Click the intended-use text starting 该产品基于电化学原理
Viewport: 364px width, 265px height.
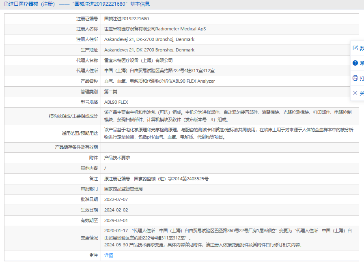pyautogui.click(x=228, y=133)
